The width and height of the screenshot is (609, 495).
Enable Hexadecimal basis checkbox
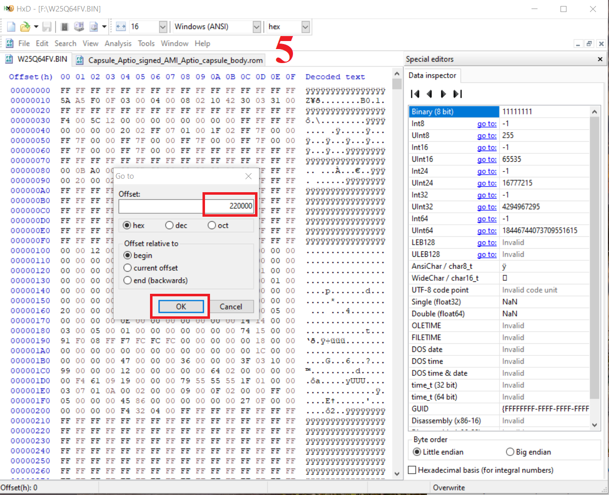pos(412,470)
